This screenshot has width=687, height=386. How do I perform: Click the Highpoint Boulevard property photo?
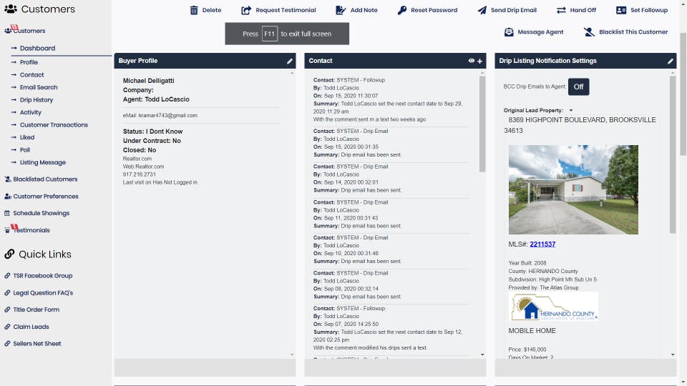(x=573, y=189)
